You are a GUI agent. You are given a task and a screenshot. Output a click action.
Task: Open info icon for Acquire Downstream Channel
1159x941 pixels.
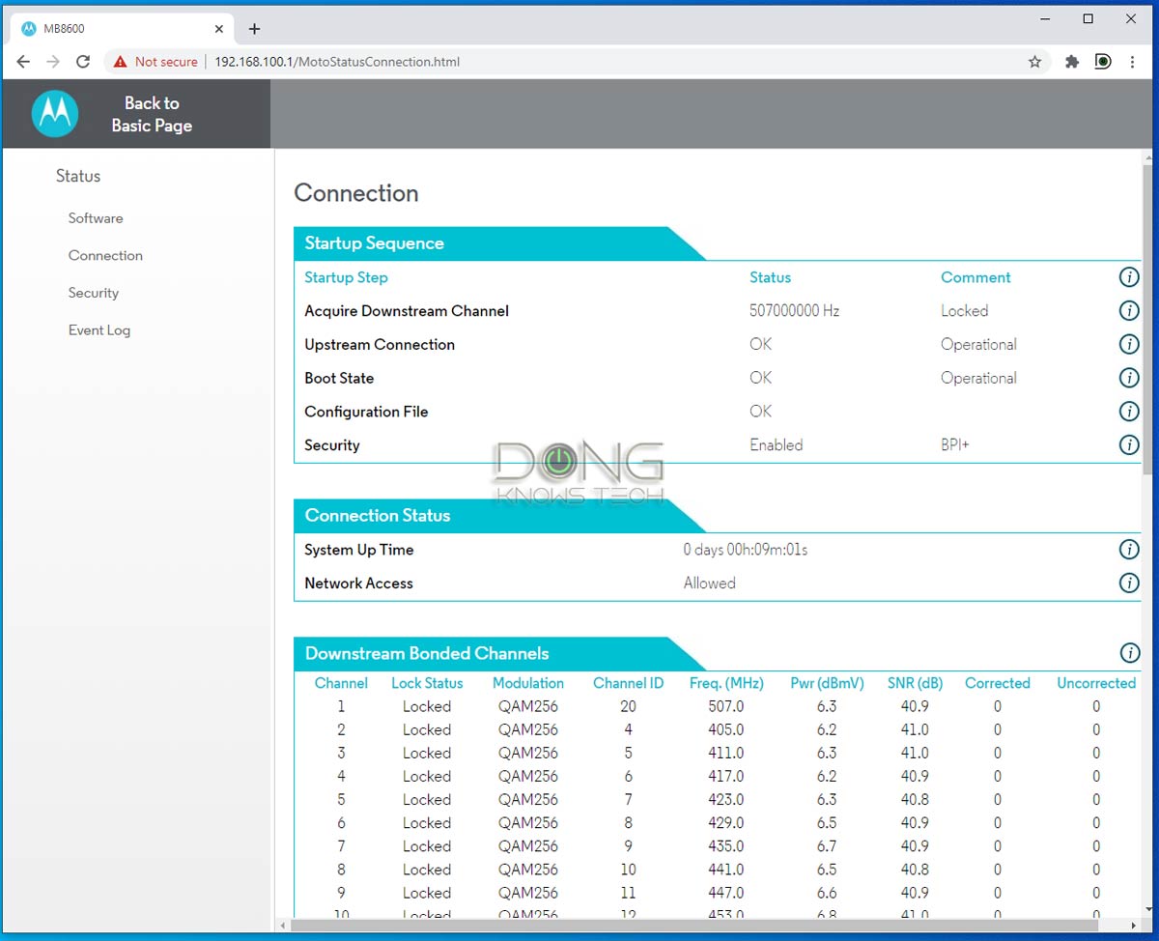pos(1128,311)
